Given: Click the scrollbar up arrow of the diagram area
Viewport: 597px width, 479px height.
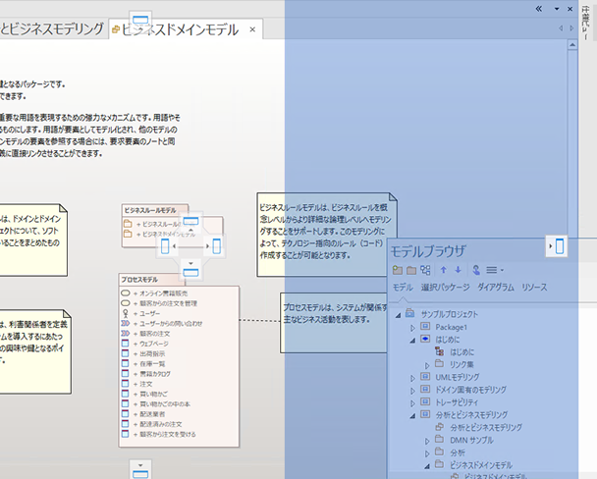Looking at the screenshot, I should [572, 45].
